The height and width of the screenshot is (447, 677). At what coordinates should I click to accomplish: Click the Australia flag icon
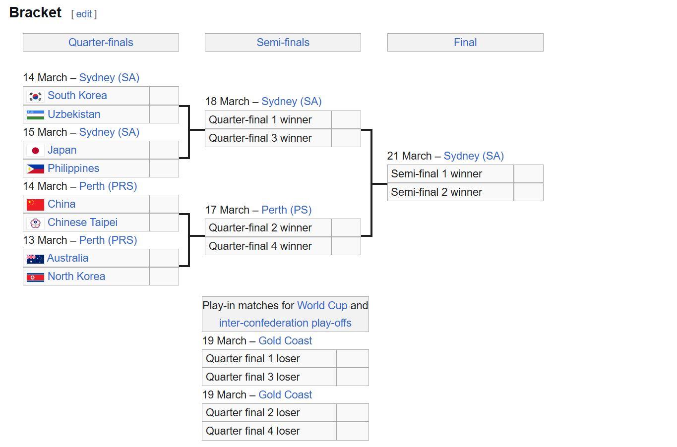(x=35, y=258)
